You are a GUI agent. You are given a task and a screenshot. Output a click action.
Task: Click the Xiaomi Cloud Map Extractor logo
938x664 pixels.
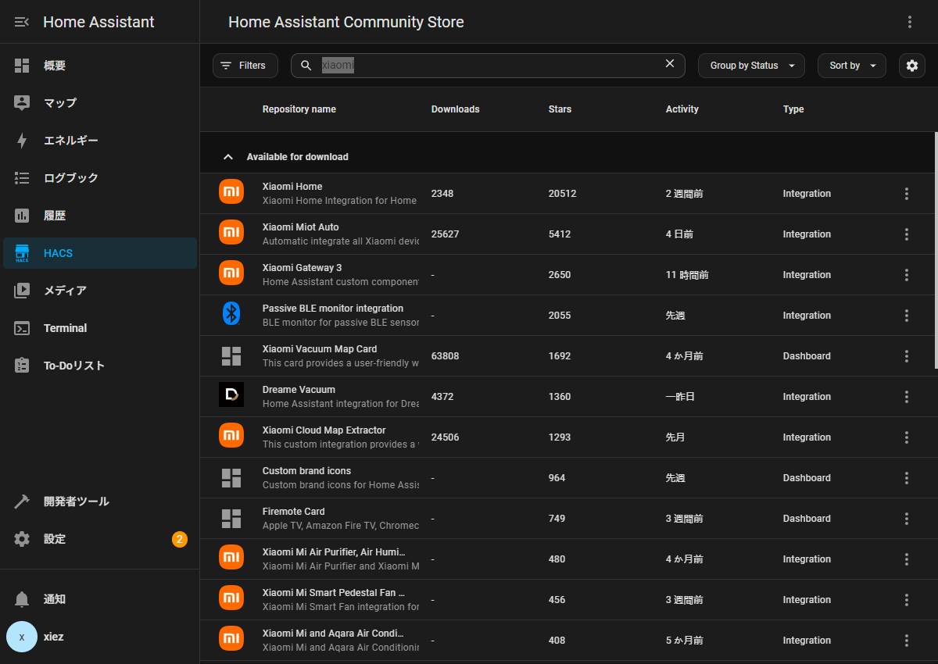click(x=231, y=436)
